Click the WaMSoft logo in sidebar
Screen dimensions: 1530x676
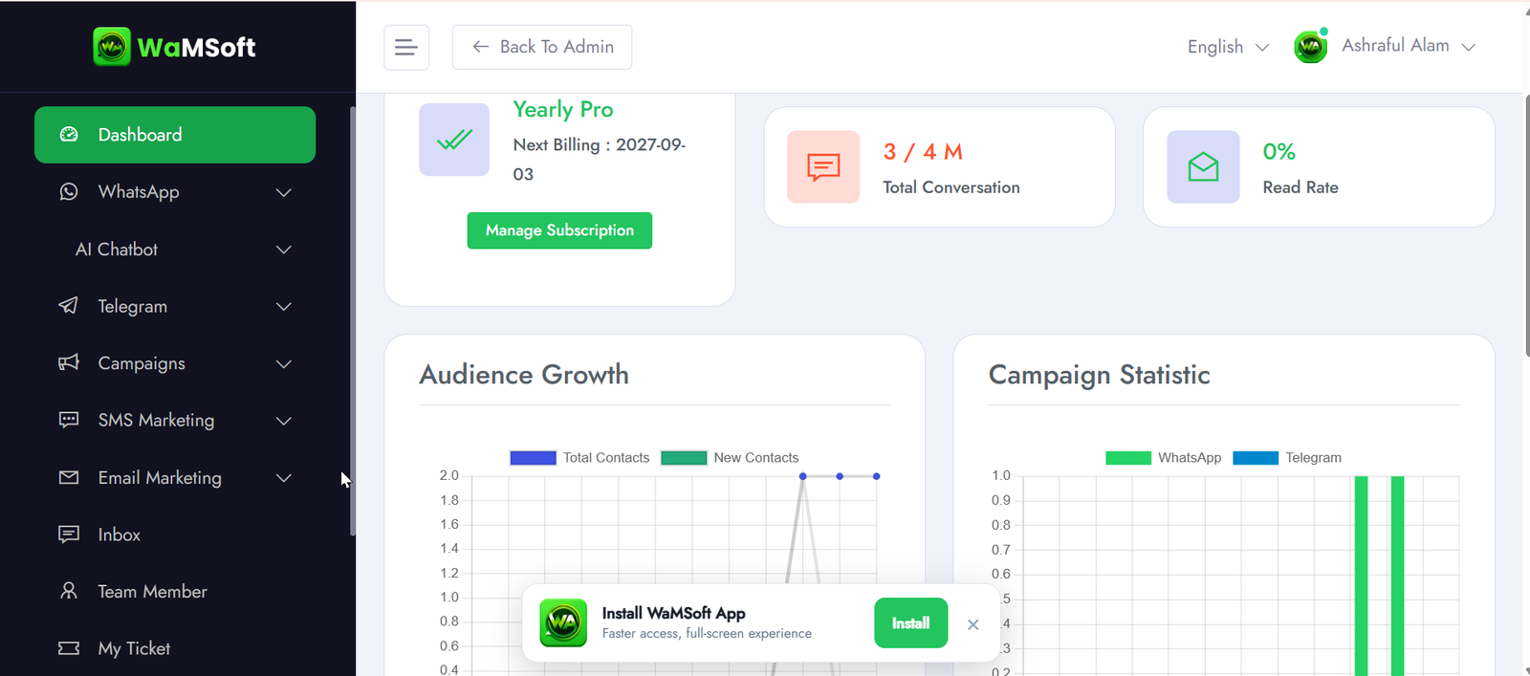tap(174, 46)
